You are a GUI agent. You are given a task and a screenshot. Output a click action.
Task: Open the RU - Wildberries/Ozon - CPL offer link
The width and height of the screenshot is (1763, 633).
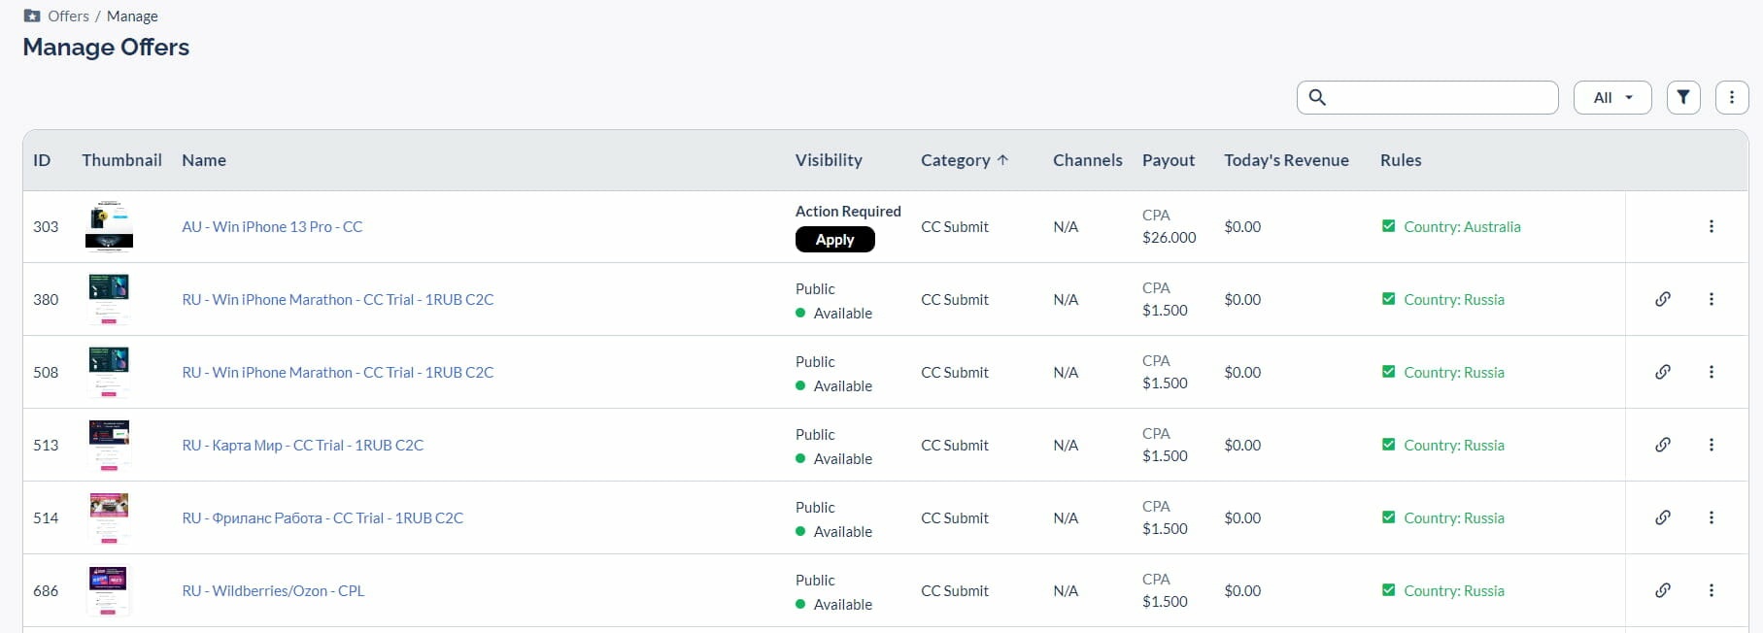273,590
